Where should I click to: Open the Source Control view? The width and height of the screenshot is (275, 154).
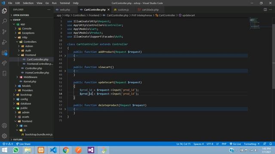coord(4,32)
